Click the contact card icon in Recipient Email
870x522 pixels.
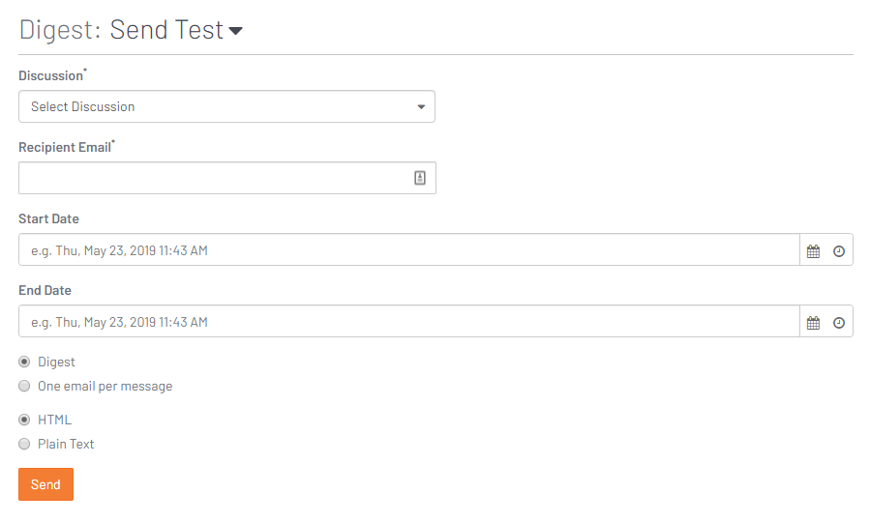(x=420, y=178)
